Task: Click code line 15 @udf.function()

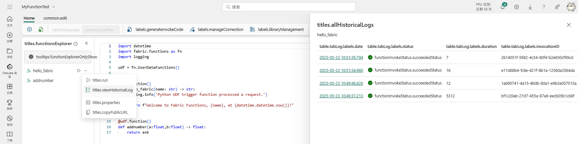Action: tap(134, 121)
